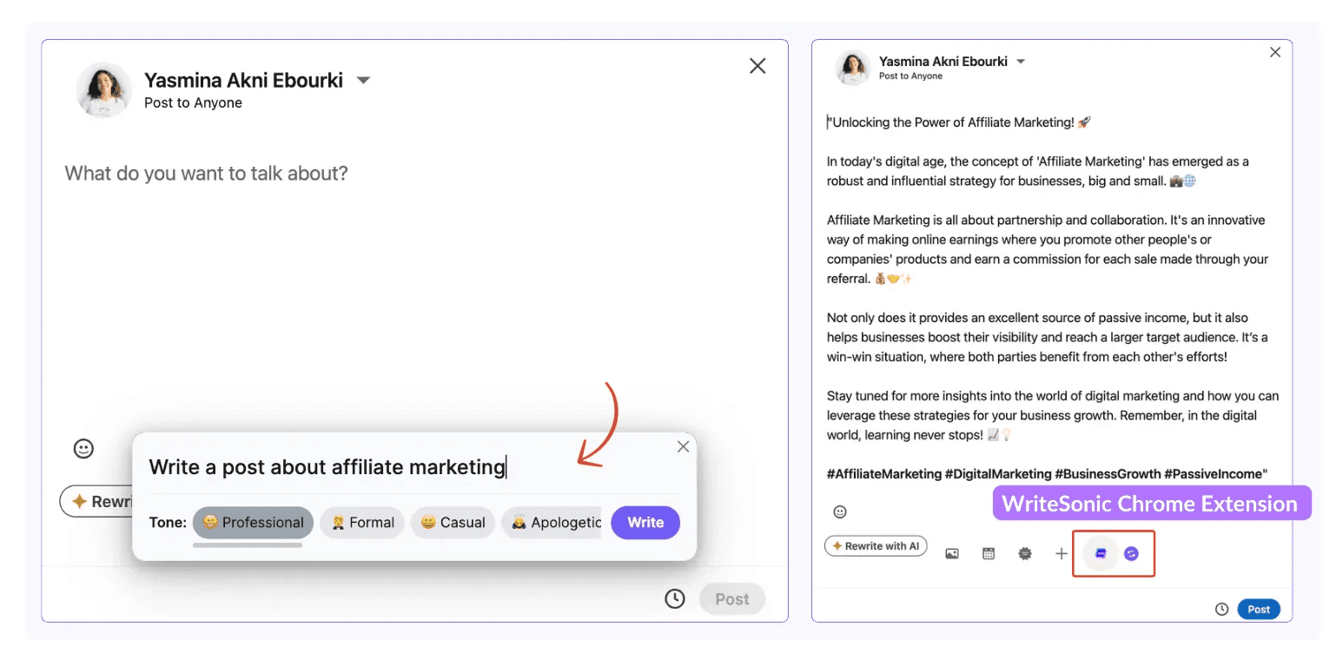Click 'Post to Anyone' under the small name in the right dialog

(910, 76)
